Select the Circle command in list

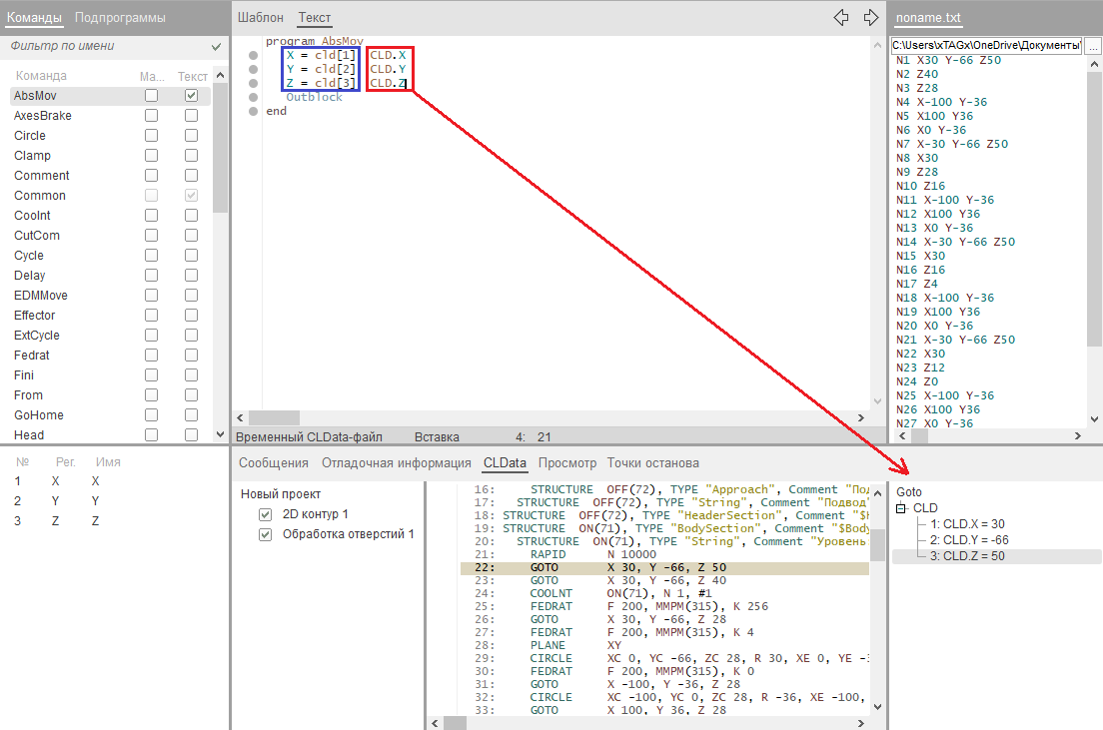30,136
